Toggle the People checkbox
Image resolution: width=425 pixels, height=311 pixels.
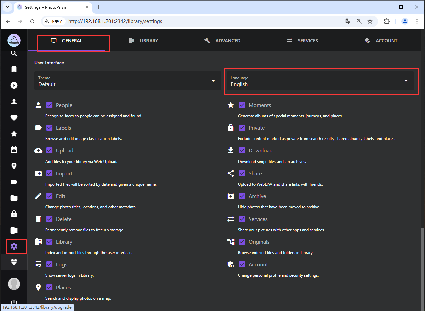point(49,105)
